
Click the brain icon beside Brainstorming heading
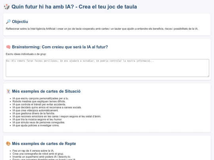point(8,47)
